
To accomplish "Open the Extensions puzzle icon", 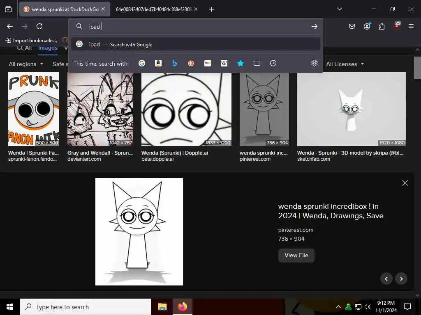I will coord(382,26).
